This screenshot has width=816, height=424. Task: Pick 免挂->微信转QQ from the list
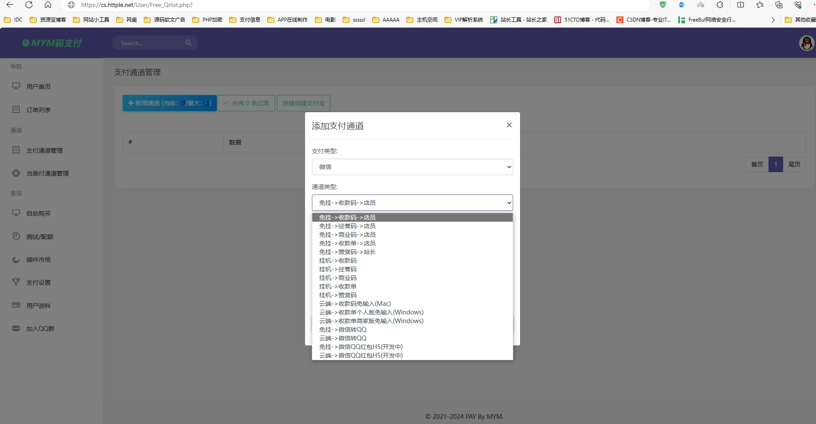point(343,330)
